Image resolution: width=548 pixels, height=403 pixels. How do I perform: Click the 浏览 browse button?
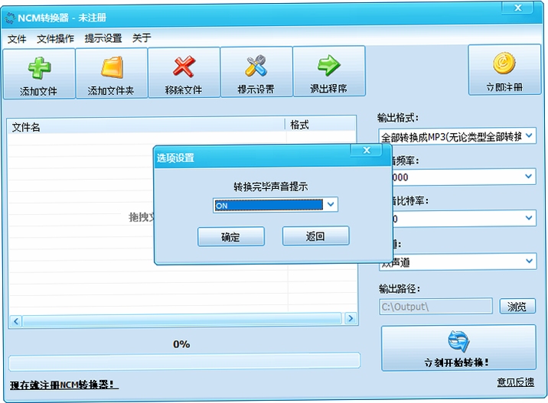pos(517,307)
